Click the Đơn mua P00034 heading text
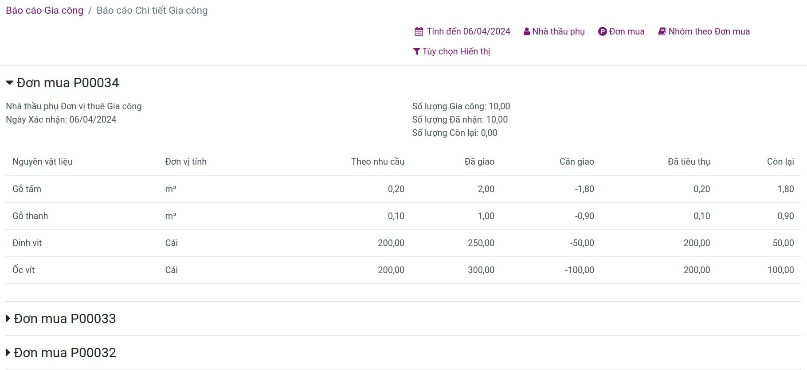This screenshot has height=370, width=807. (68, 83)
